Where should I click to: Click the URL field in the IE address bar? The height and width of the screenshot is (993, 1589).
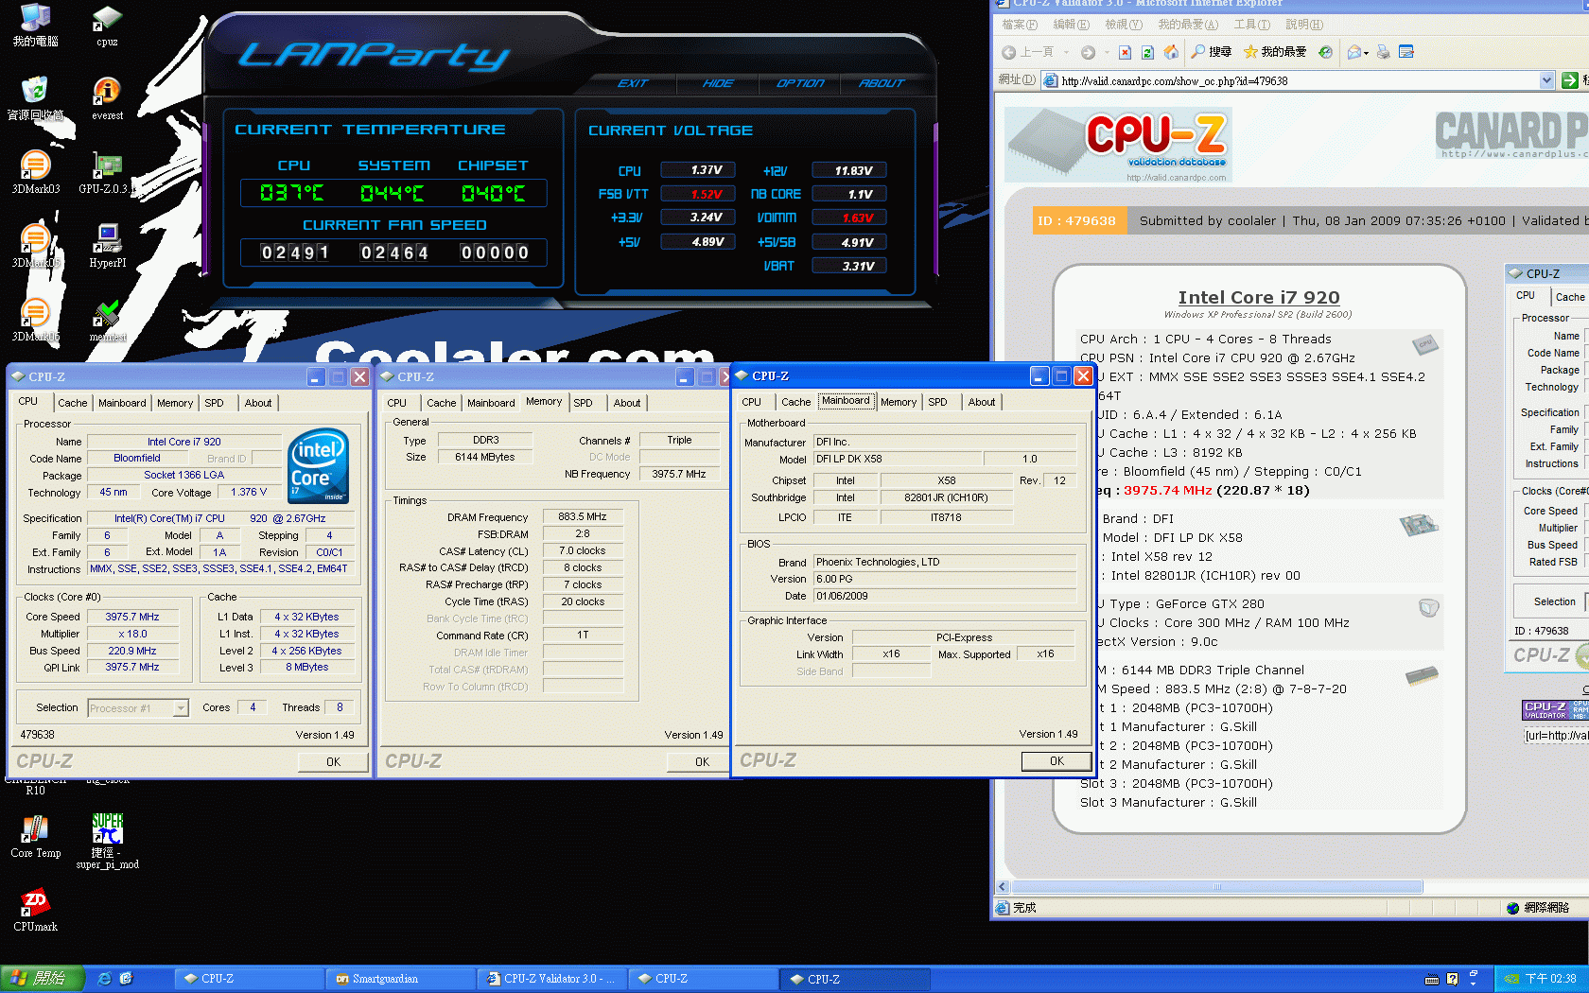(x=1296, y=81)
